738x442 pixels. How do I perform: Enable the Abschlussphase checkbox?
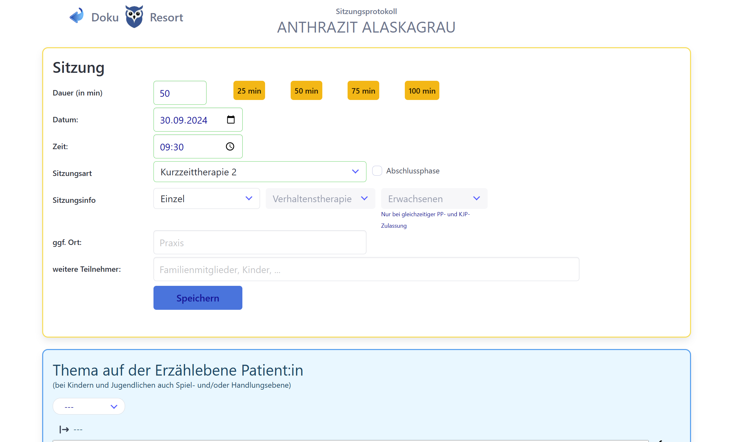[377, 171]
